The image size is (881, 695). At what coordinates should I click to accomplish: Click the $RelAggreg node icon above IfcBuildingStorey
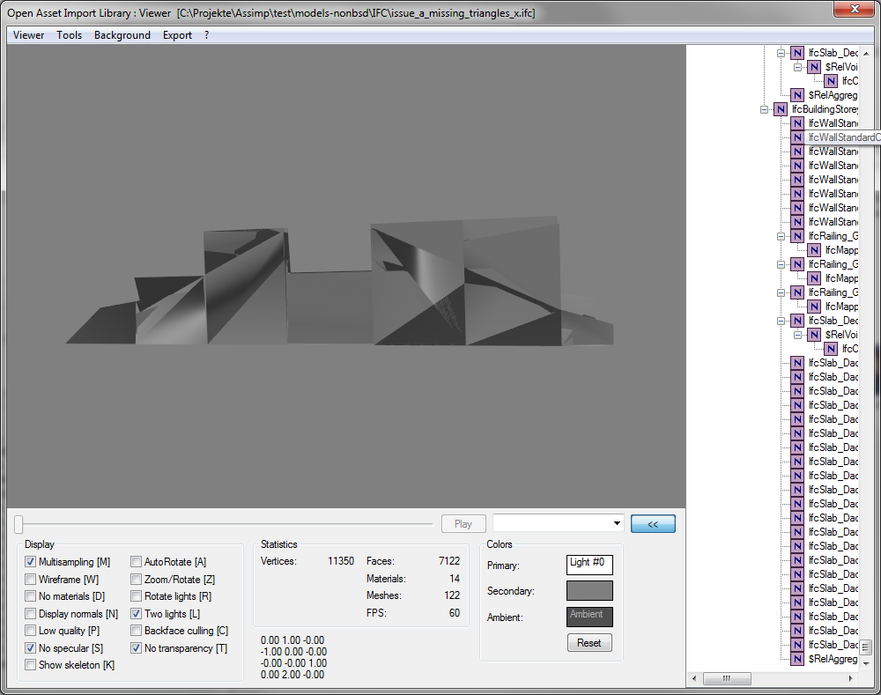pyautogui.click(x=797, y=95)
